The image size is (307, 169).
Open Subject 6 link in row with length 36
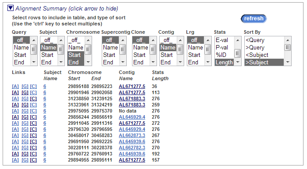tap(45, 86)
